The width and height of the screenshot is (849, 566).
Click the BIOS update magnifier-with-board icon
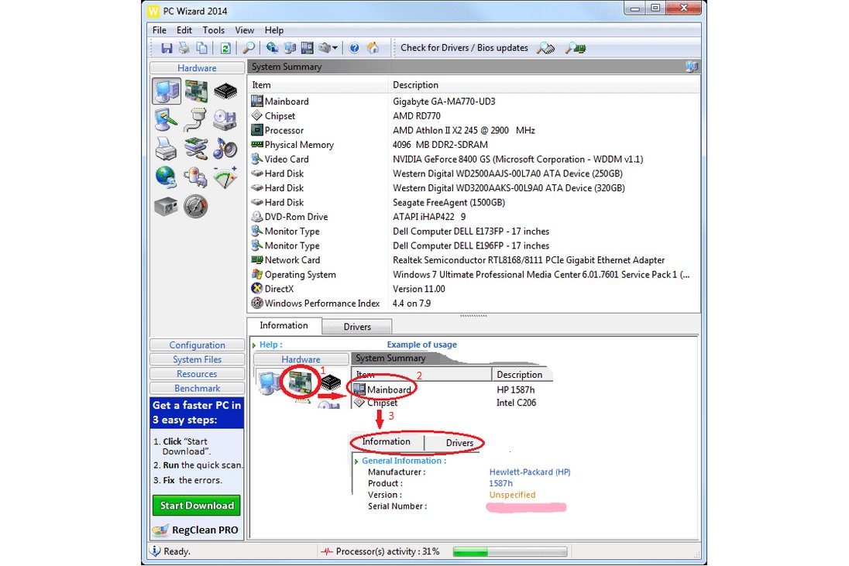(x=575, y=48)
